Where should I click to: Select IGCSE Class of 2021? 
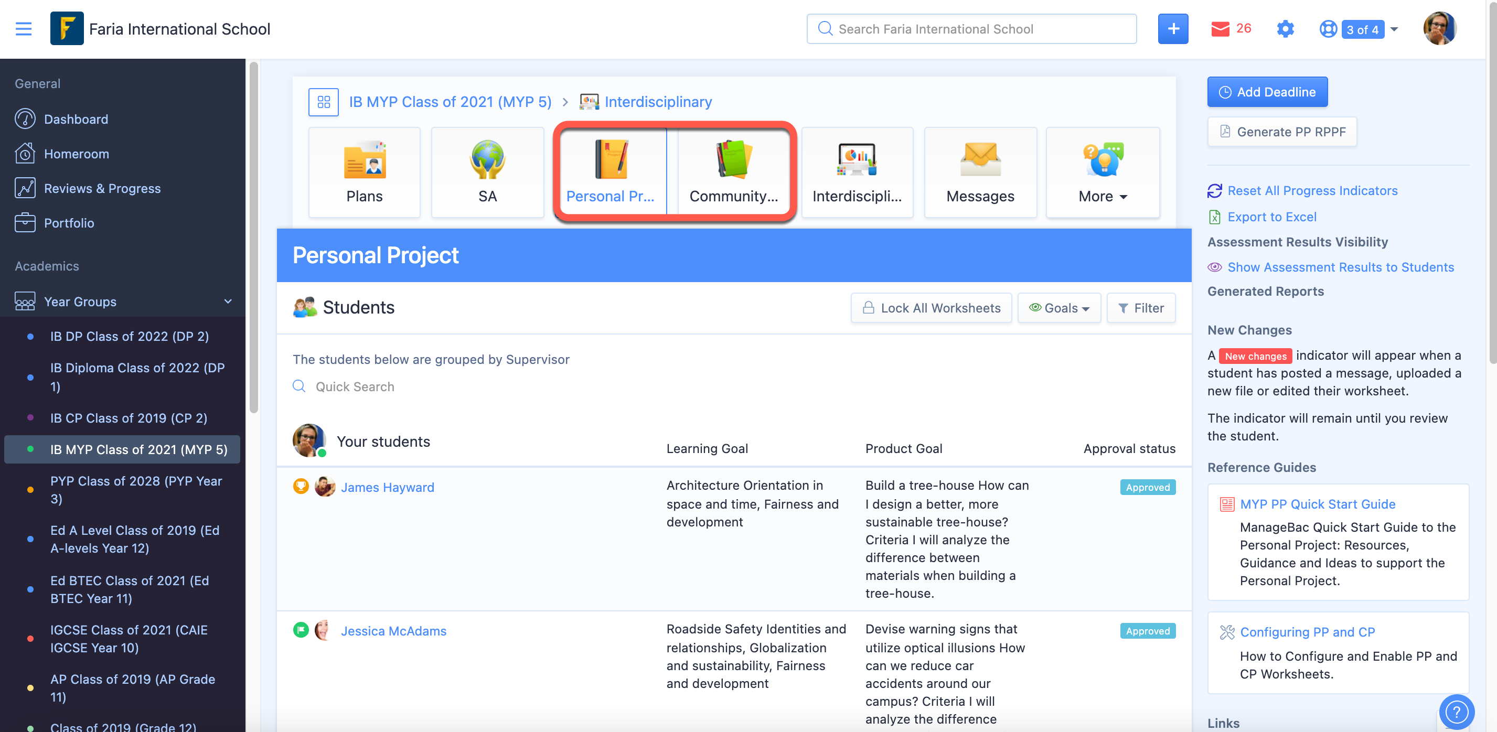pos(129,639)
